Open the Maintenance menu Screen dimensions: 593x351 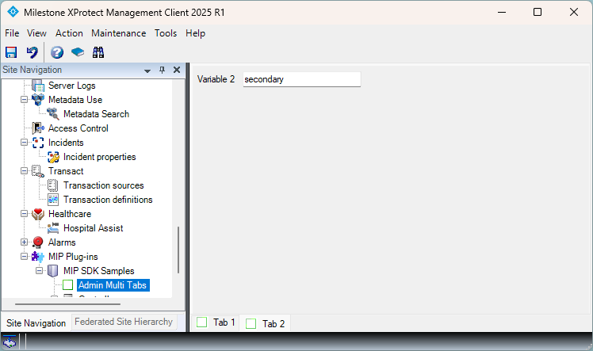118,33
